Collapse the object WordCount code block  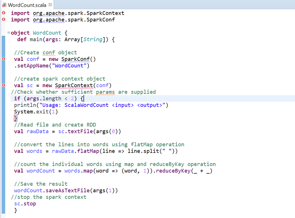point(9,32)
